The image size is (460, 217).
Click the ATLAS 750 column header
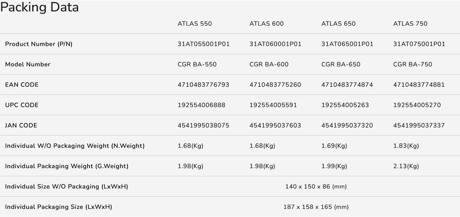coord(410,24)
